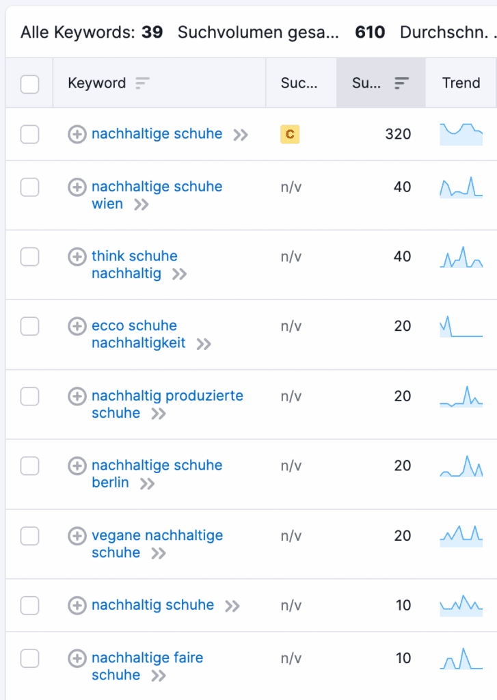This screenshot has height=700, width=497.
Task: Click the trend sparkline for 'nachhaltige schuhe'
Action: coord(461,134)
